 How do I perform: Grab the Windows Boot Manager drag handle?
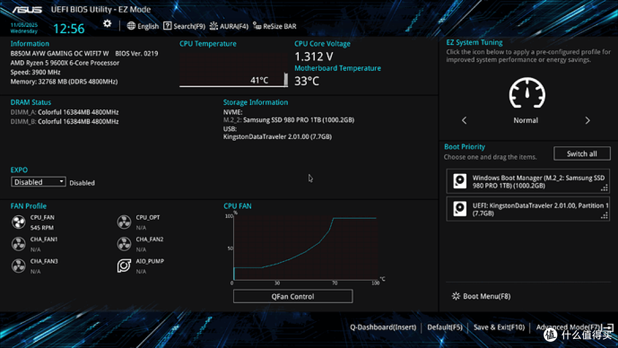pos(604,188)
